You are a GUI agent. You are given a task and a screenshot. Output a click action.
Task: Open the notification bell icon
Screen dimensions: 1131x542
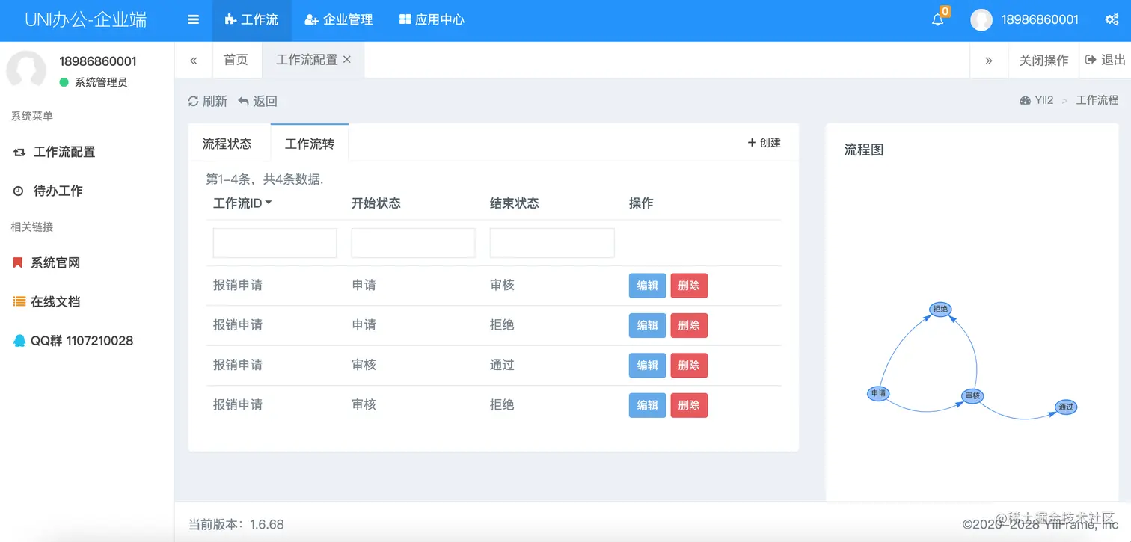[x=937, y=20]
